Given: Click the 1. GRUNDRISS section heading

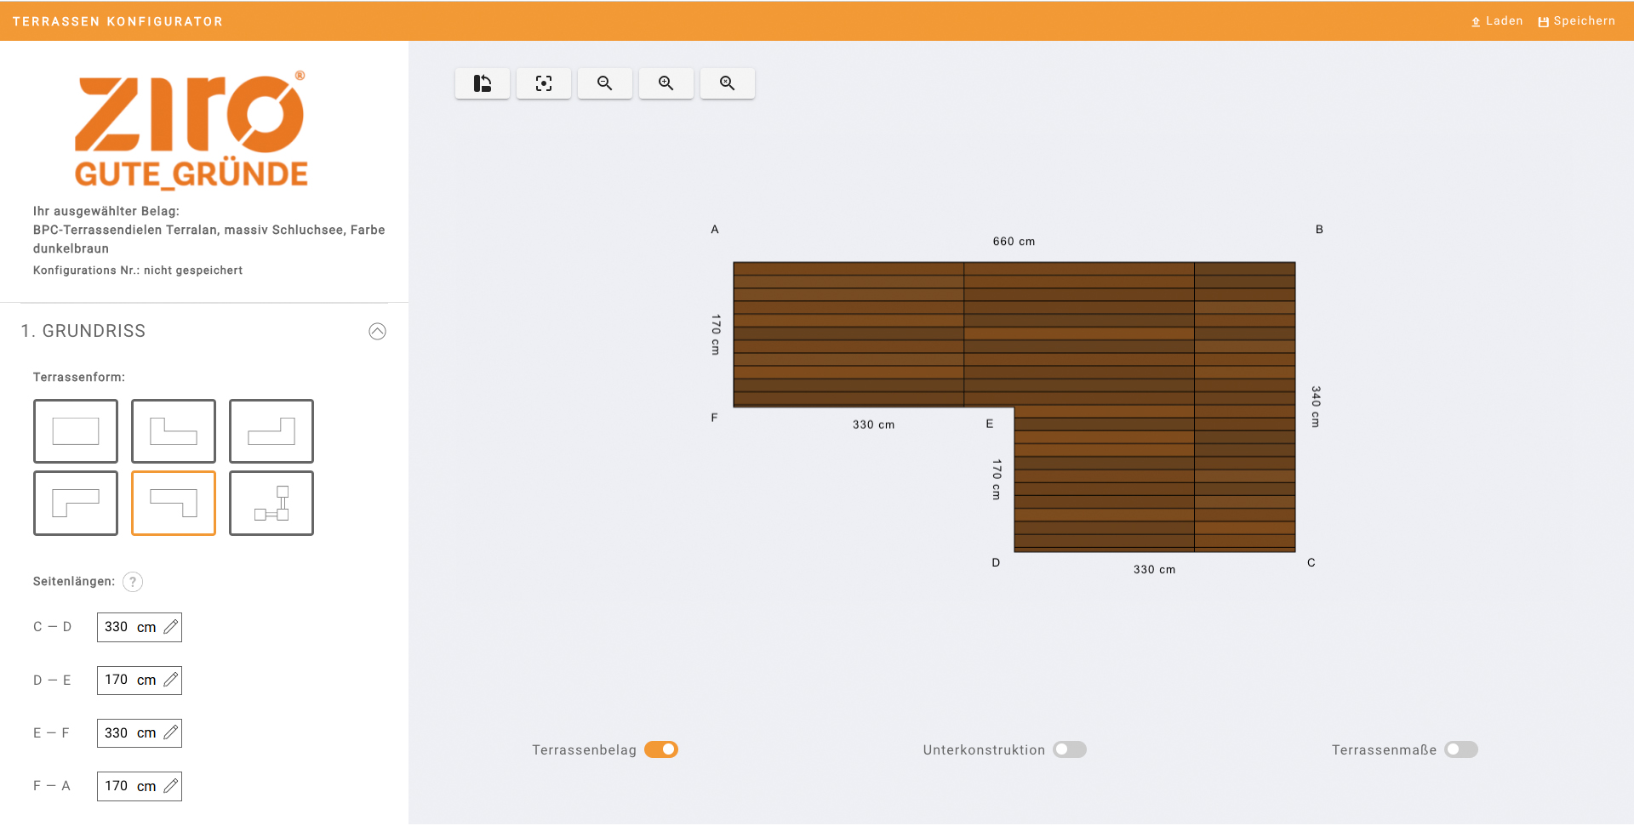Looking at the screenshot, I should pos(83,331).
